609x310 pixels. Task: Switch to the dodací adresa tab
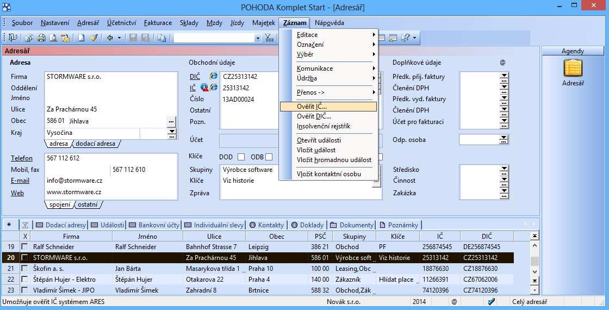pyautogui.click(x=95, y=144)
